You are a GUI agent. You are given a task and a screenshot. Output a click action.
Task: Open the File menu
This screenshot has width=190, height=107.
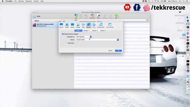click(15, 1)
